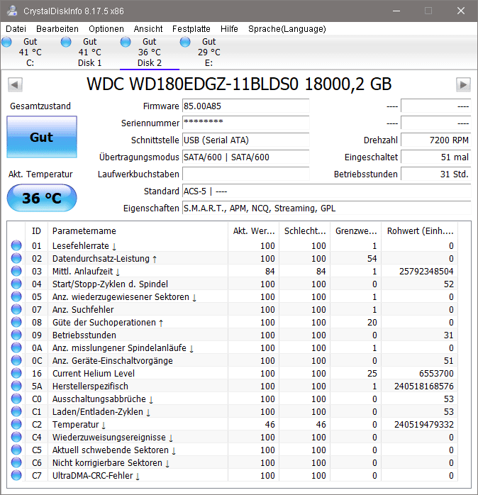The height and width of the screenshot is (495, 478).
Task: Click the 36 °C temperature button
Action: pos(42,198)
